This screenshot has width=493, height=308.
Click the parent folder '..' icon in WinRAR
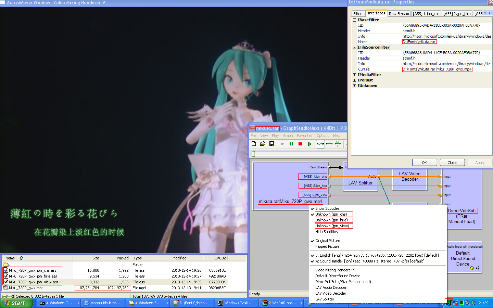pyautogui.click(x=6, y=265)
